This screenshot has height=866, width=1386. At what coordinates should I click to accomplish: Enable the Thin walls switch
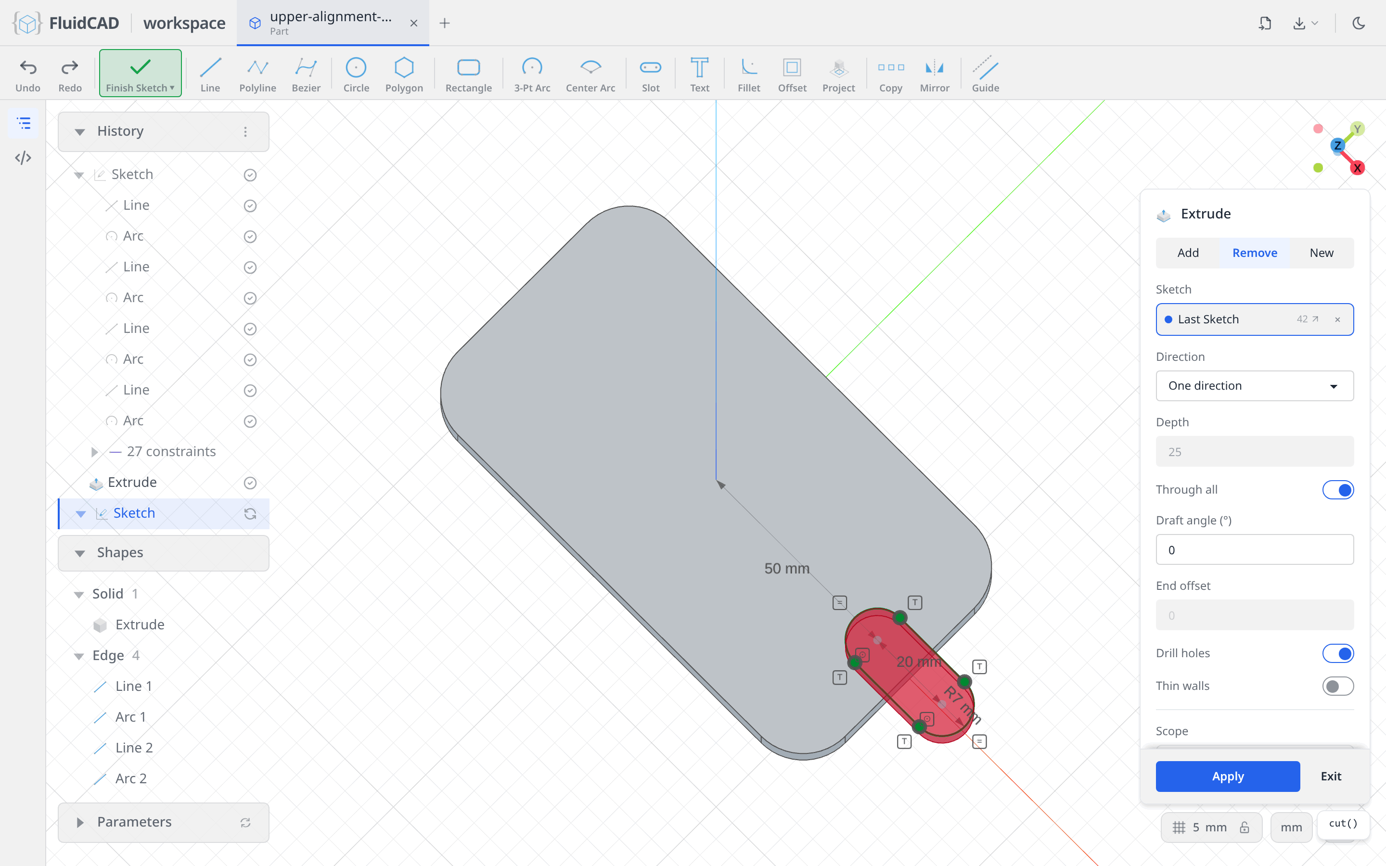1338,686
